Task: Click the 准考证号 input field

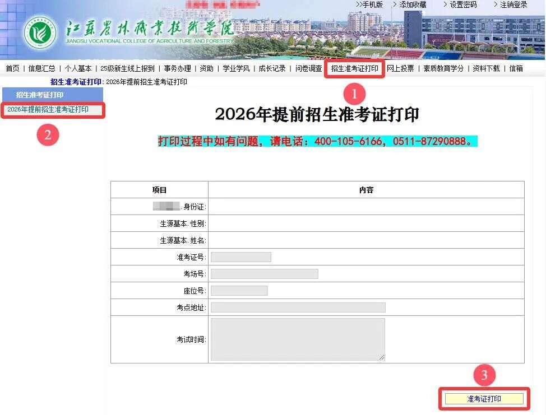Action: point(240,257)
